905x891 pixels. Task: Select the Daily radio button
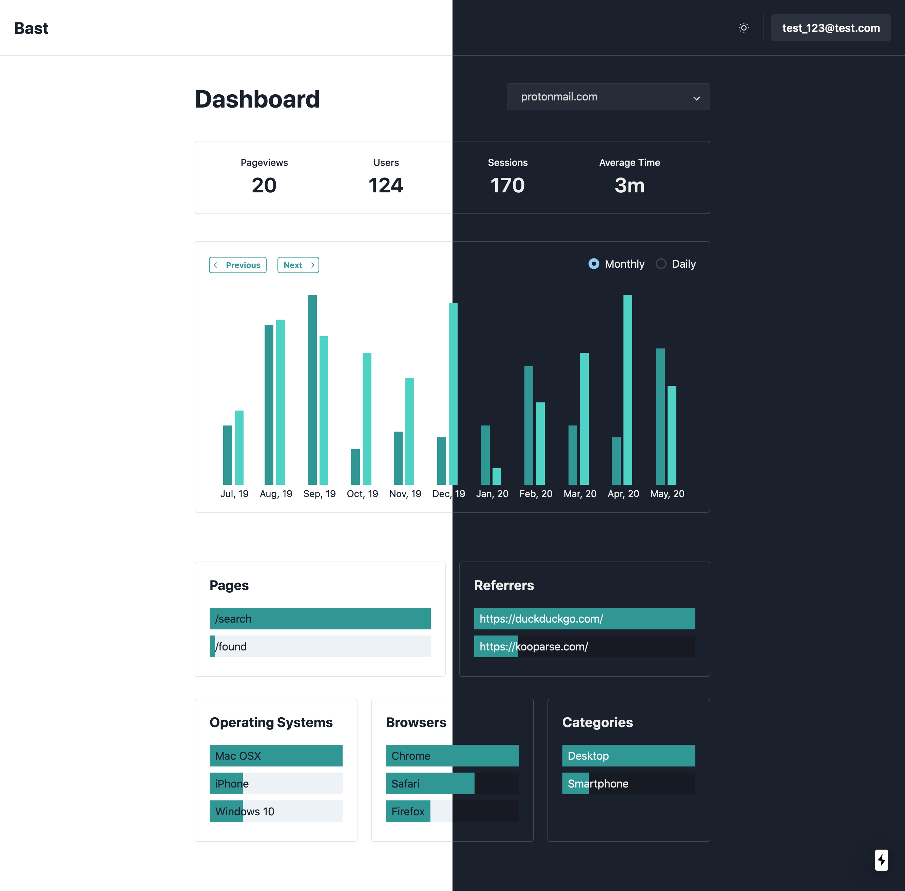coord(661,264)
